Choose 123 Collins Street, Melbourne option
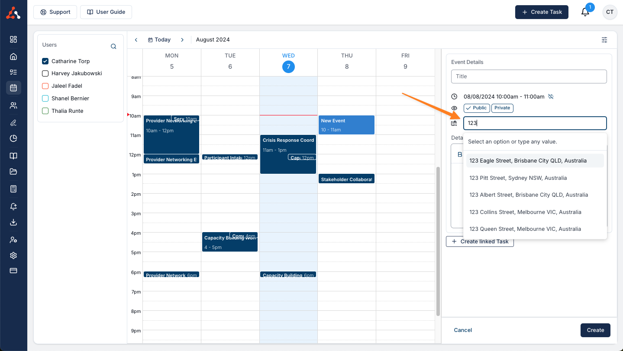The image size is (623, 351). click(525, 212)
